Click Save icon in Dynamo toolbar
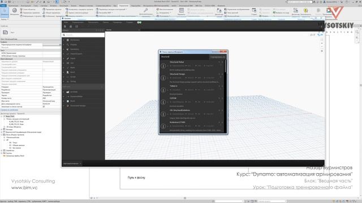This screenshot has width=362, height=203. point(76,27)
